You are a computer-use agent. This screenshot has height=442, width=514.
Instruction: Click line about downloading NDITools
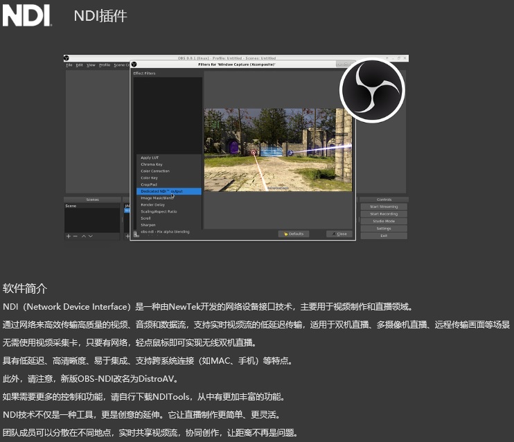pyautogui.click(x=144, y=397)
